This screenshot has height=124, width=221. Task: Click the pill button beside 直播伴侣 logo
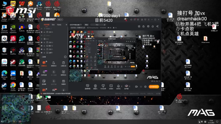point(60,19)
